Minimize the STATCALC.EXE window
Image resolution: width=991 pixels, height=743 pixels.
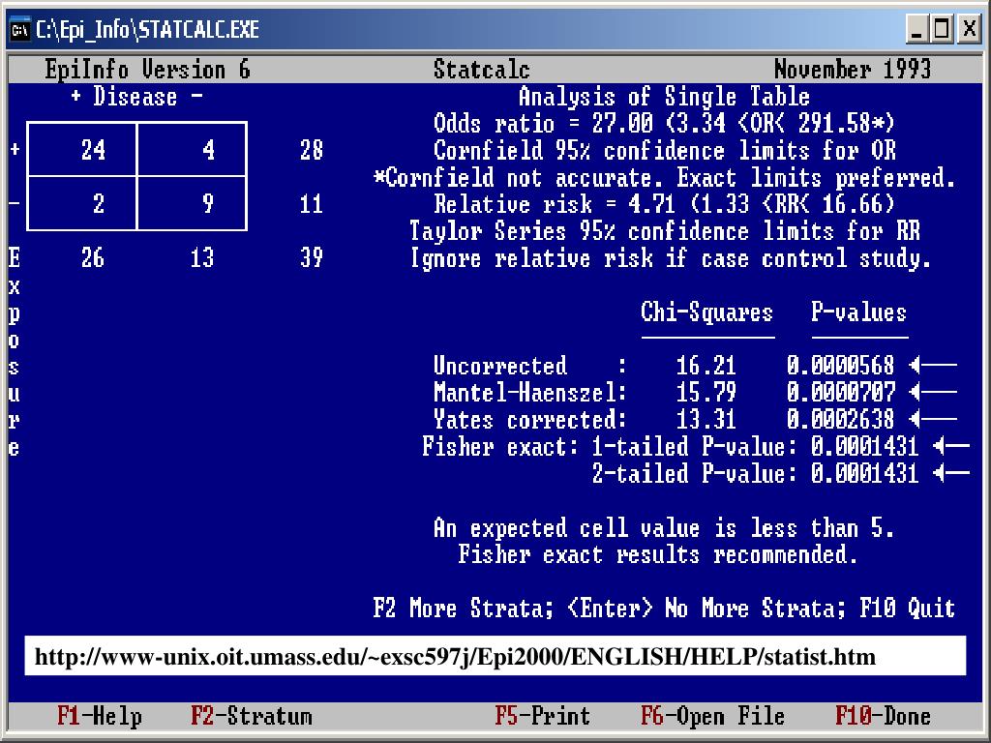tap(916, 29)
